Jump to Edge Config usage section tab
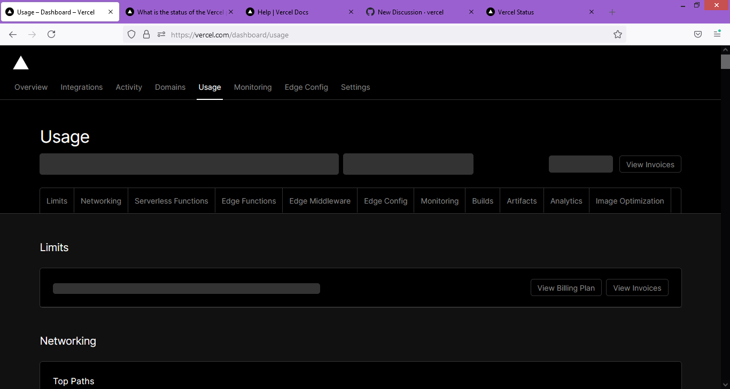Viewport: 730px width, 389px height. pos(386,201)
